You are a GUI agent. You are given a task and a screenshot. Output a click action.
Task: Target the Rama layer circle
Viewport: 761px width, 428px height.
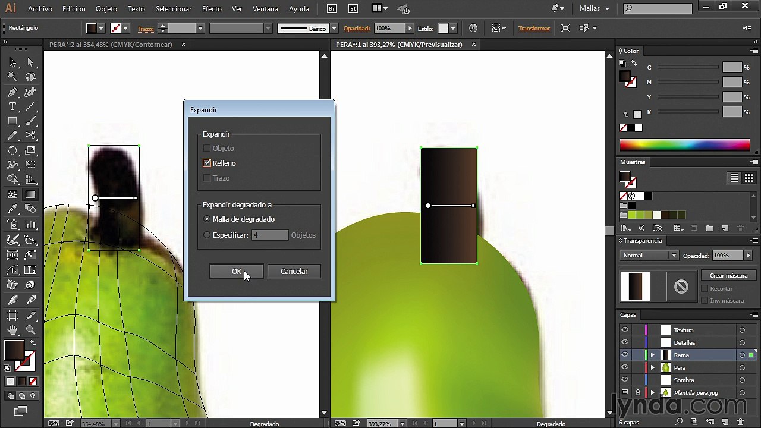(x=742, y=355)
